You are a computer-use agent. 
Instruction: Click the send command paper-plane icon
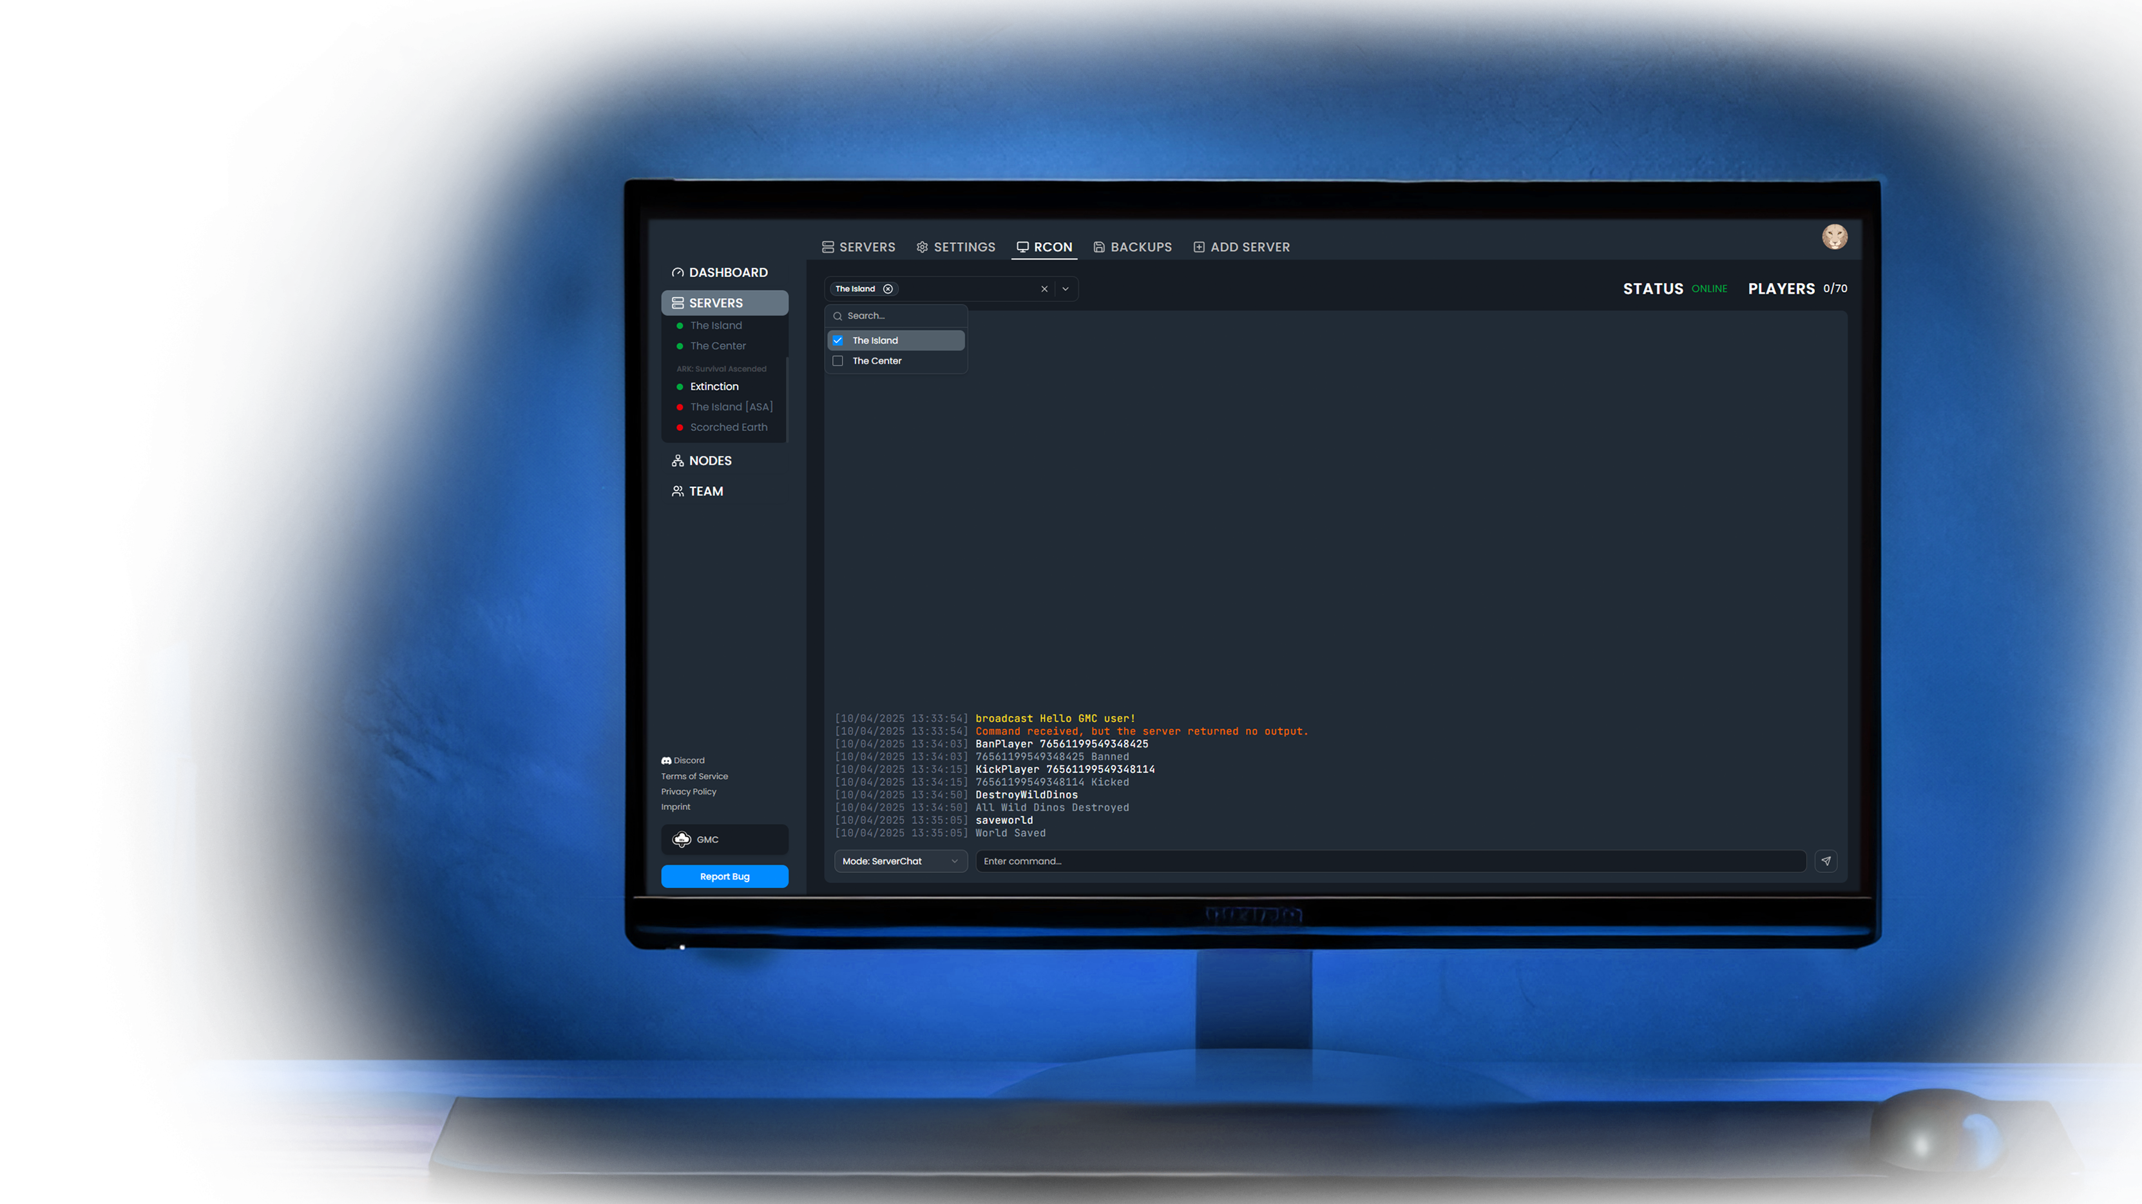click(x=1825, y=861)
